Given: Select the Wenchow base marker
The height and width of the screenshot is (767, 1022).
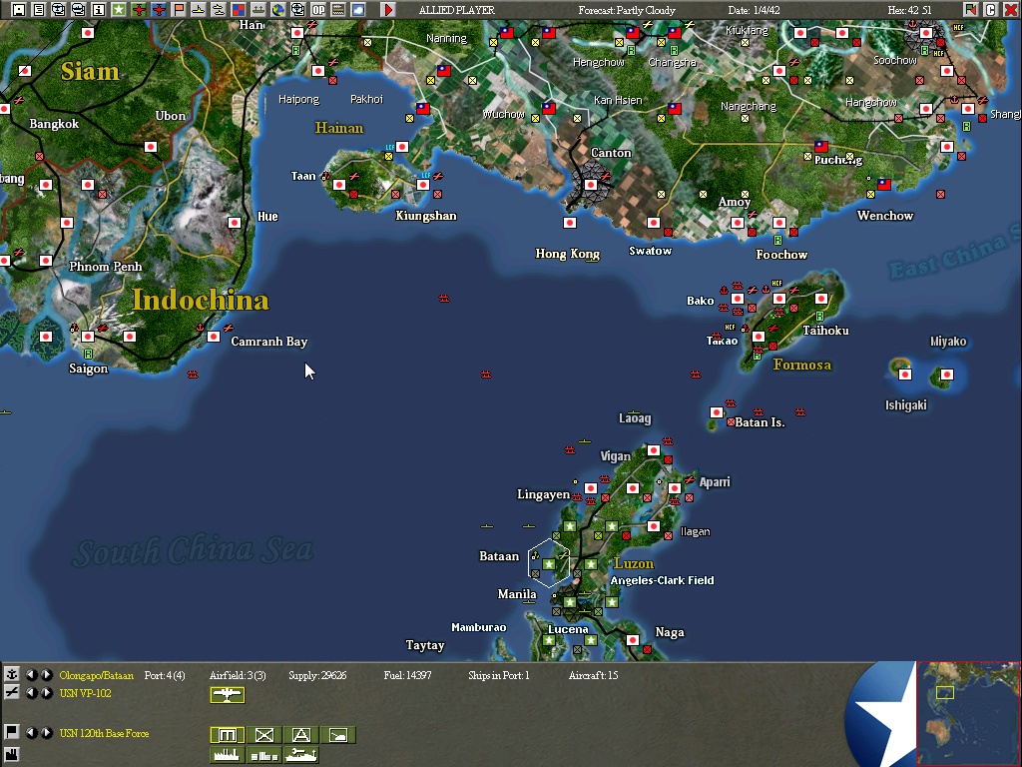Looking at the screenshot, I should coord(884,185).
